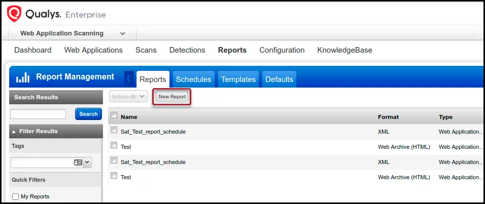Go to the Dashboard menu
This screenshot has height=204, width=485.
(33, 50)
